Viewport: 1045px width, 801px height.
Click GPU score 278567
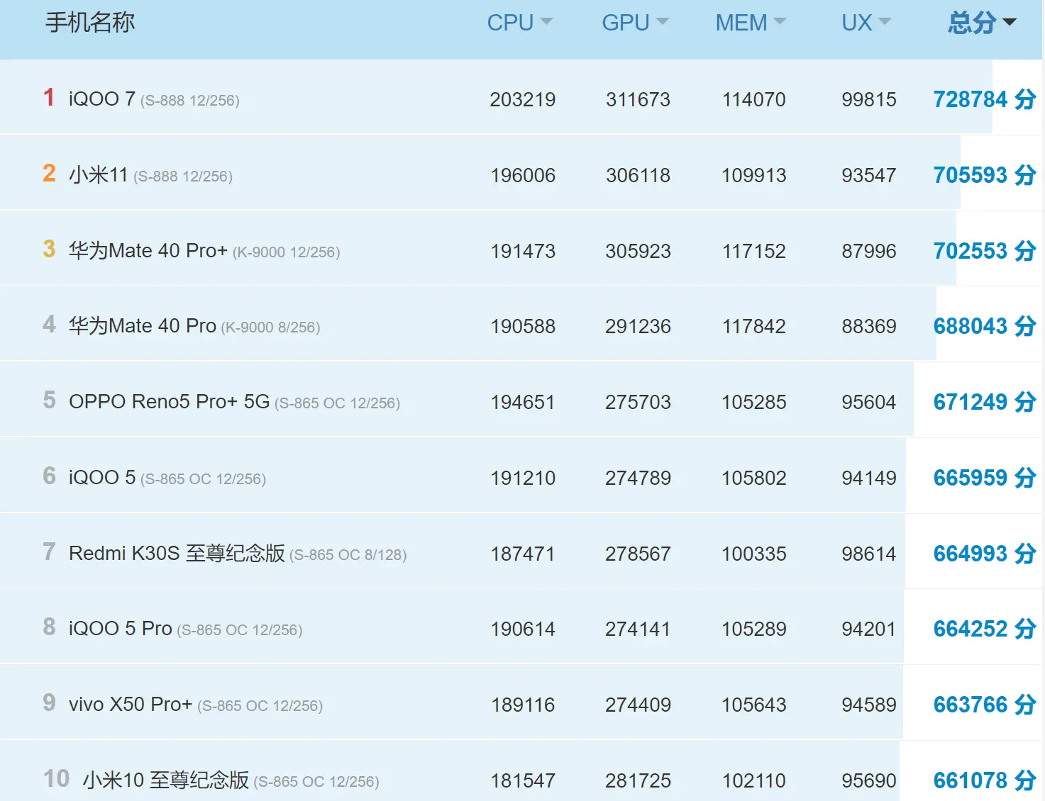(638, 554)
